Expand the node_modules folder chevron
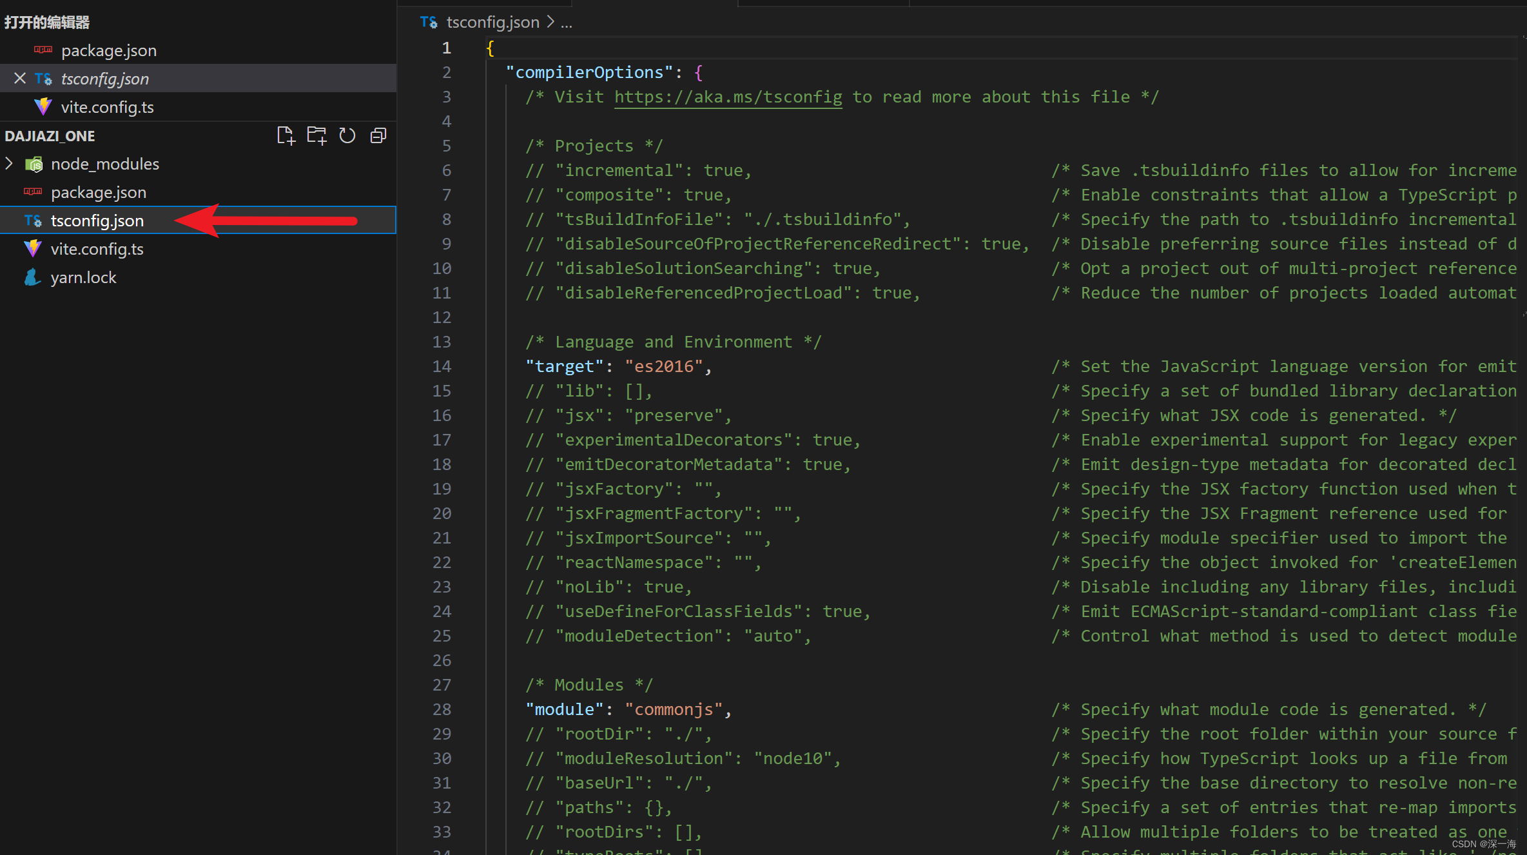 coord(9,164)
